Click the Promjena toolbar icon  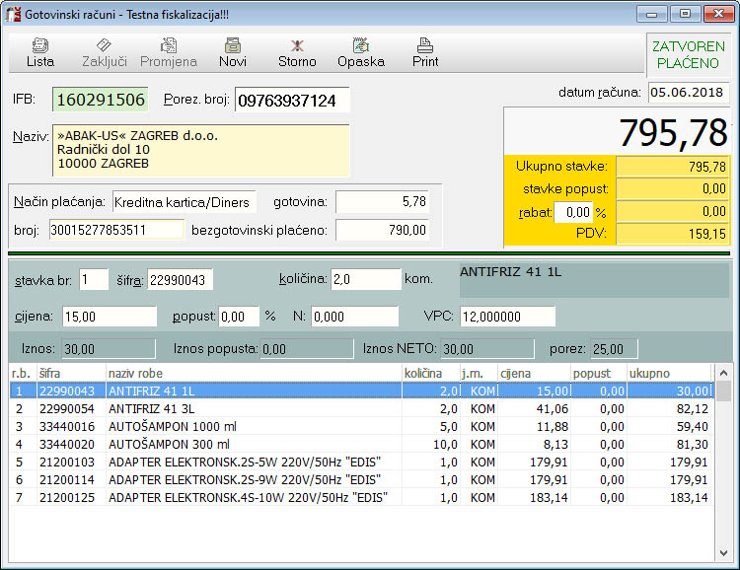click(169, 52)
